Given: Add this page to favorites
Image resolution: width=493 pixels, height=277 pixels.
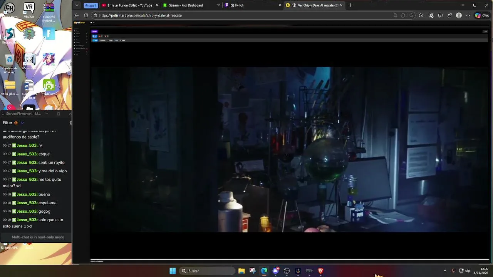Looking at the screenshot, I should pyautogui.click(x=411, y=15).
